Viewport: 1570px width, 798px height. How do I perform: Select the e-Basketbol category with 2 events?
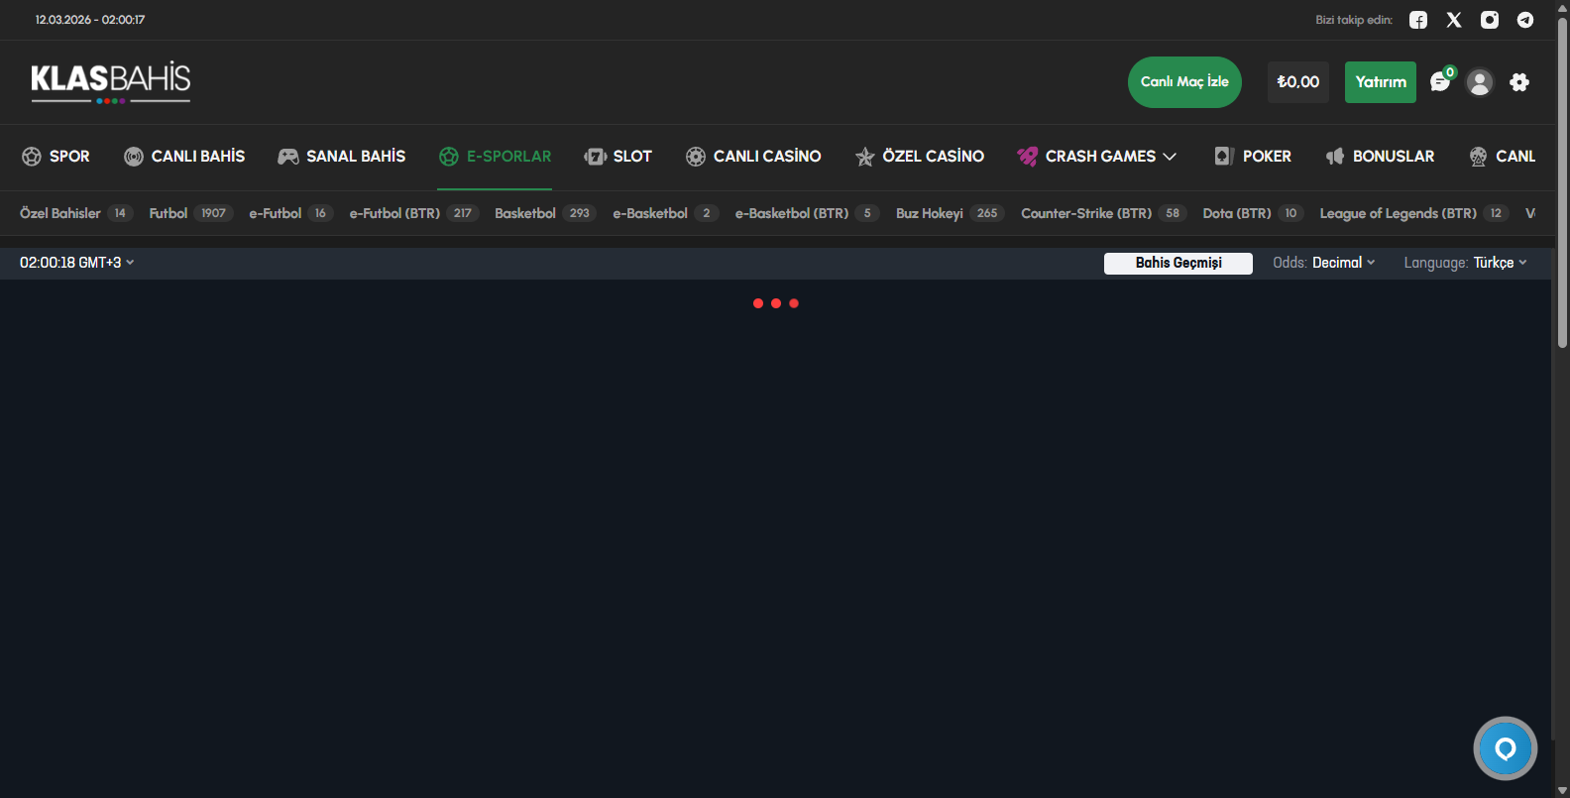[x=666, y=213]
